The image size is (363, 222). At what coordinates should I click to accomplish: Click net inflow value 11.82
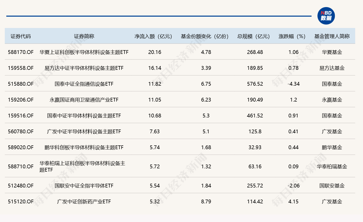[x=155, y=84]
